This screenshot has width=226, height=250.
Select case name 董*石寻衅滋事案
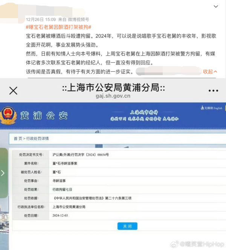pyautogui.click(x=65, y=164)
